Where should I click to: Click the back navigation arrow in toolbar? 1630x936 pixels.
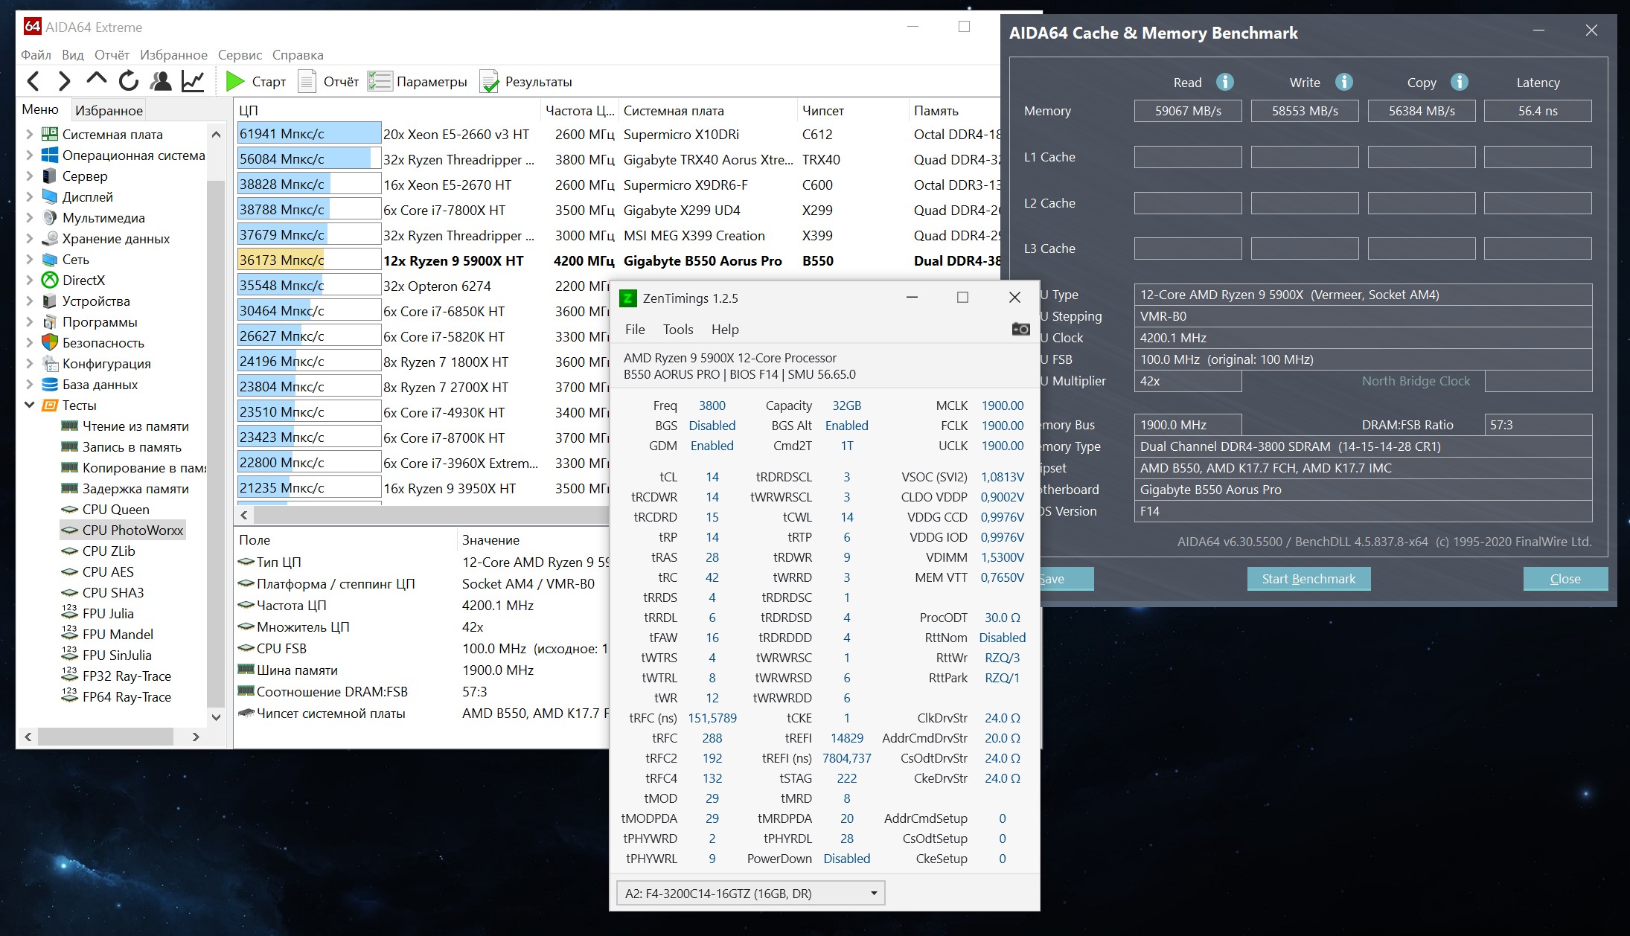pos(33,81)
